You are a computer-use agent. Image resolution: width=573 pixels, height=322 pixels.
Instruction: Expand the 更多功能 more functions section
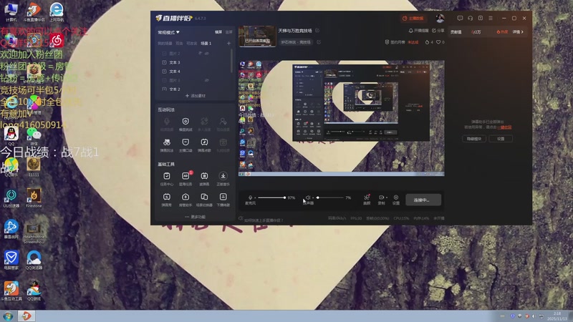pos(195,217)
